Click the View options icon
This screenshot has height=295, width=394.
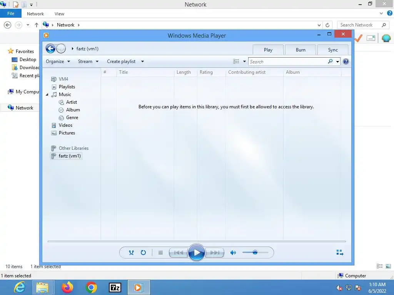coord(236,61)
